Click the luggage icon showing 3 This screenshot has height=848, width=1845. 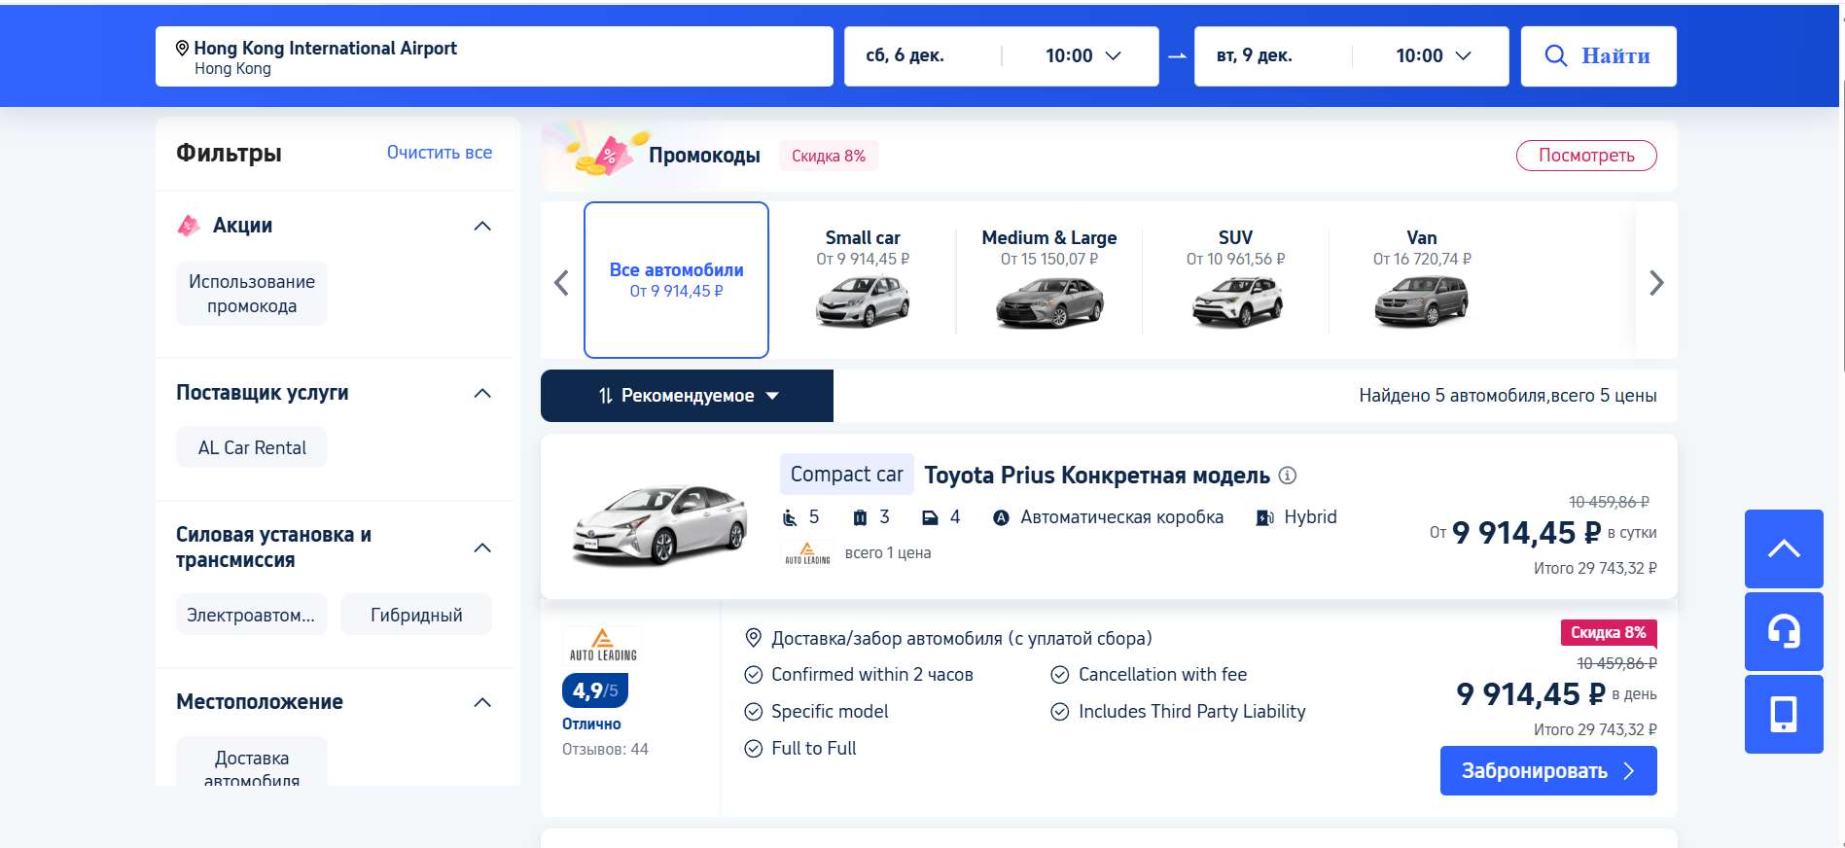[x=860, y=517]
